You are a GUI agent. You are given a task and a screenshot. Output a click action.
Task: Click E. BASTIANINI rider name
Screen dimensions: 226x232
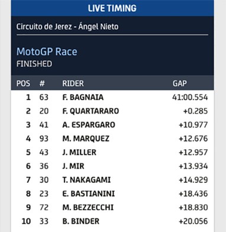click(x=89, y=194)
